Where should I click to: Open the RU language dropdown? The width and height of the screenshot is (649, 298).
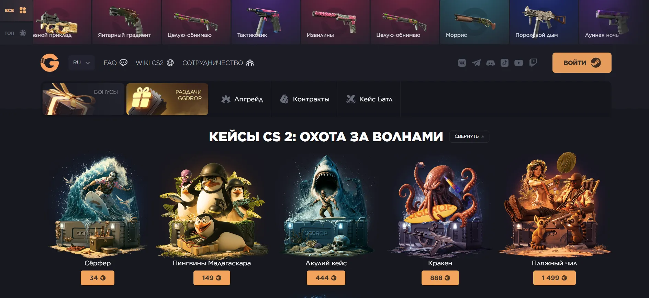point(81,63)
